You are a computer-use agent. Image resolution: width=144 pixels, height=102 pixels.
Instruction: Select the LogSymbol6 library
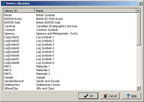click(70, 55)
